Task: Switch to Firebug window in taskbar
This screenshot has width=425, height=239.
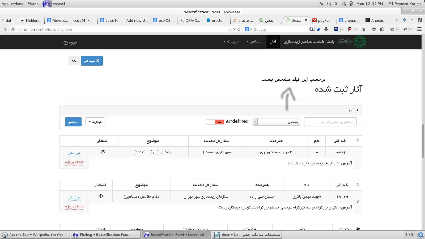Action: pyautogui.click(x=106, y=235)
